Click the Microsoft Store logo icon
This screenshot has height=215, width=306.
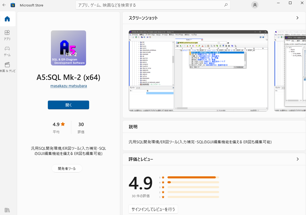(13, 5)
